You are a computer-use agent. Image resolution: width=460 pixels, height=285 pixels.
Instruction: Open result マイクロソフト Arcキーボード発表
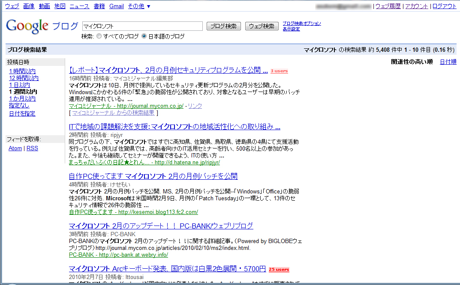click(167, 269)
